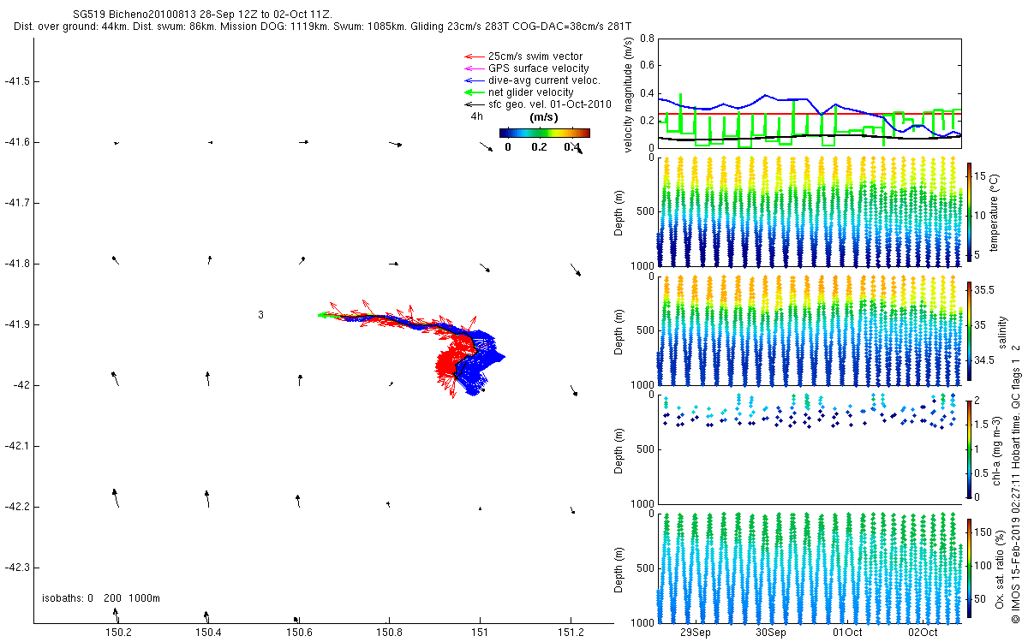Click the number 3 label on map

point(260,315)
